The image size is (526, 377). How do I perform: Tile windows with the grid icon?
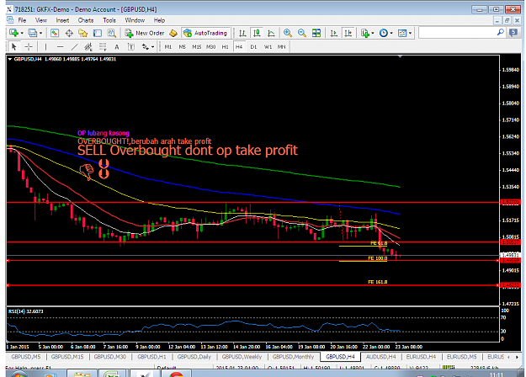(316, 33)
